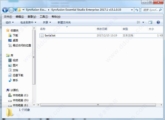Click the 2017/2/15 13:19 date cell

[107, 35]
